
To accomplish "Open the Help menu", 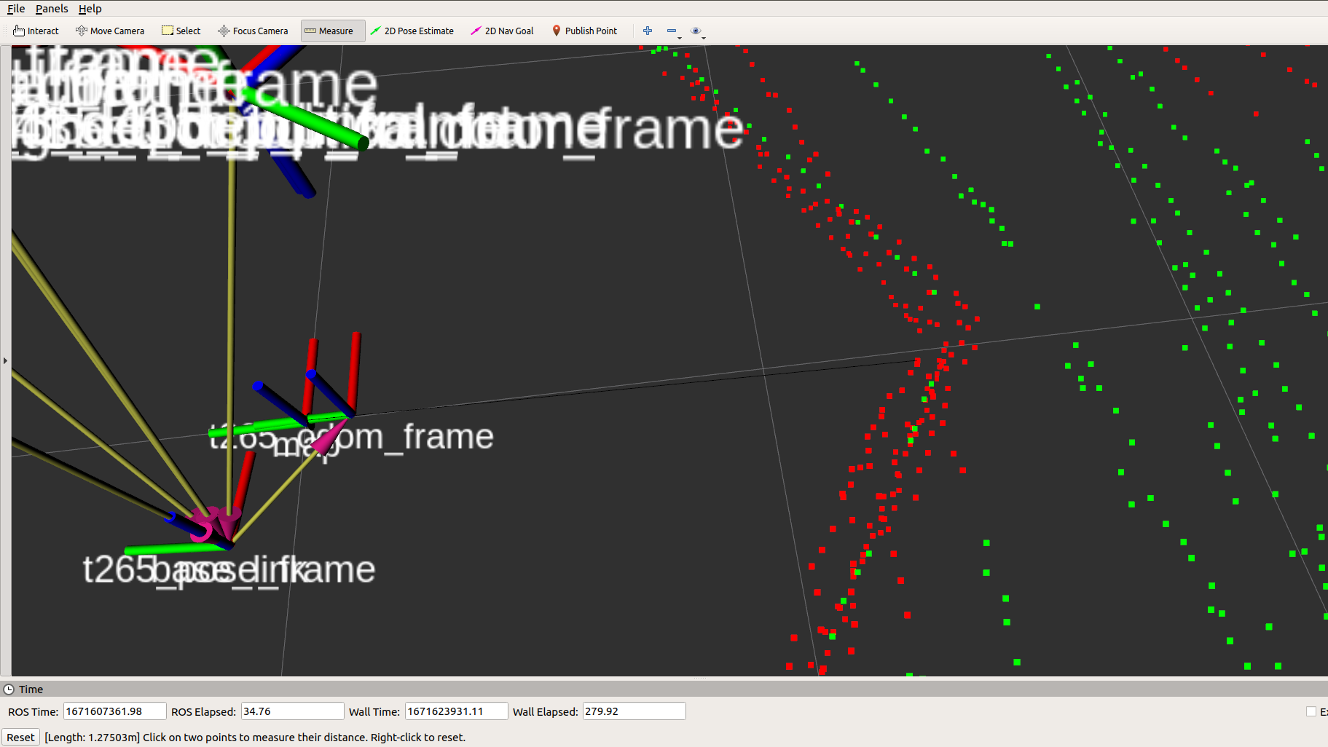I will 90,9.
